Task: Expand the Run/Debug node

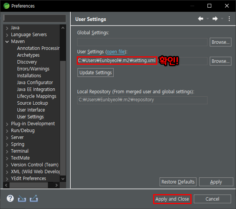Action: 7,131
